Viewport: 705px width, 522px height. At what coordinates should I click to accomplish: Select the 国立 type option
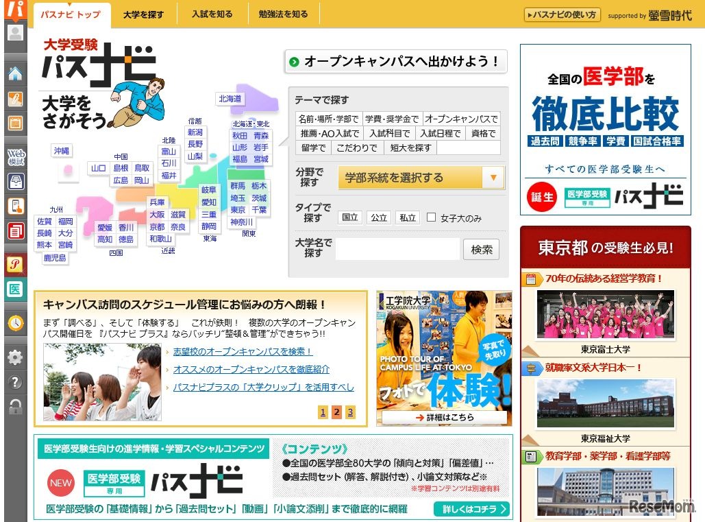coord(350,218)
